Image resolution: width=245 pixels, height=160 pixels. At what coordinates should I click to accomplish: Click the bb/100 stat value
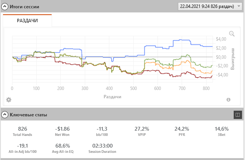click(x=102, y=129)
